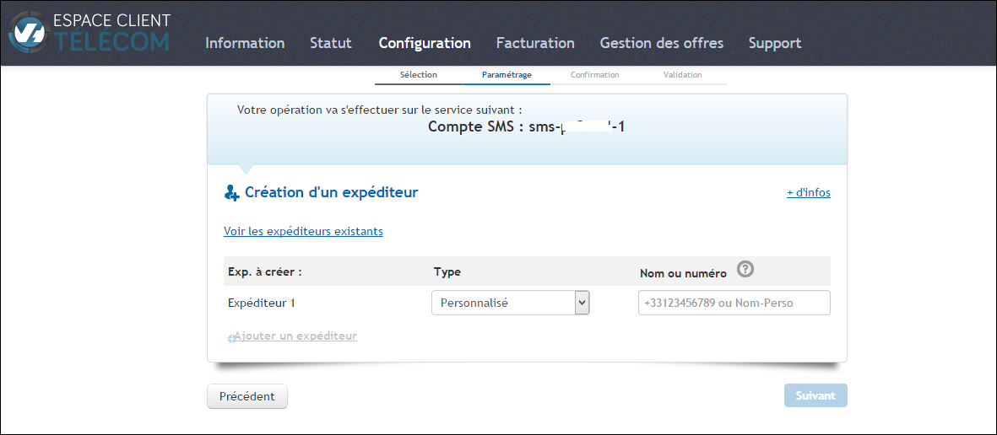Click the Création d'un expéditeur heading

(331, 191)
